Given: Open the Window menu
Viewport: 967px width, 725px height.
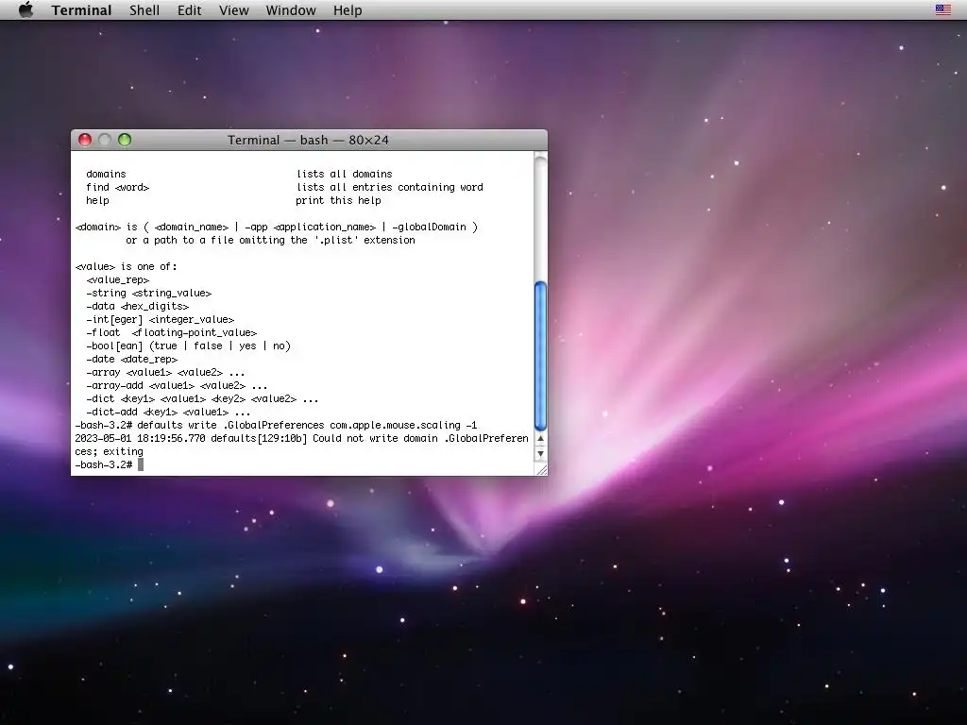Looking at the screenshot, I should click(x=291, y=10).
